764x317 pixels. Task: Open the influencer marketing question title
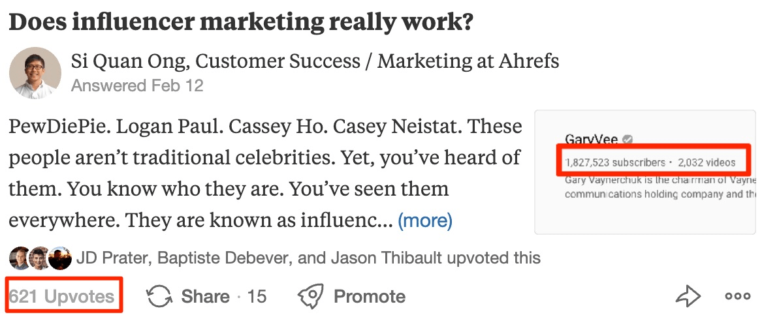[241, 22]
